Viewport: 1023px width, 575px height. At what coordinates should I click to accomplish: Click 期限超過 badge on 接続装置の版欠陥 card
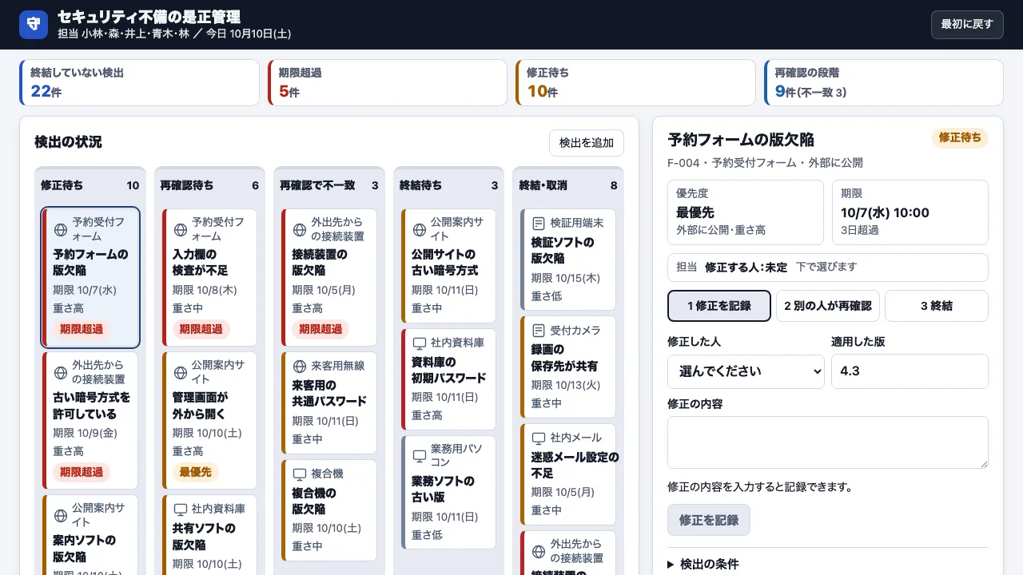click(320, 329)
